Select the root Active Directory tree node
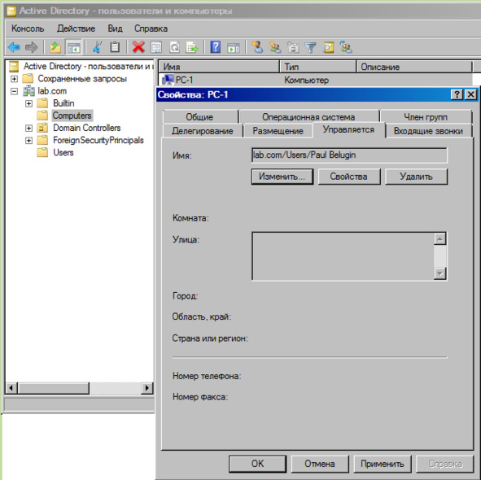The width and height of the screenshot is (481, 480). tap(88, 66)
